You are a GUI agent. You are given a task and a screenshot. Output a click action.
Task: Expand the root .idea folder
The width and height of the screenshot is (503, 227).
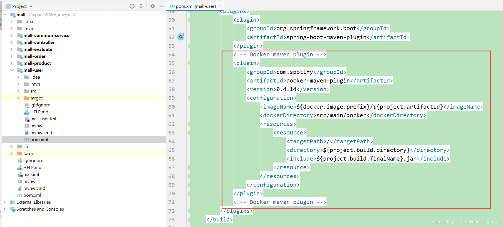point(11,21)
